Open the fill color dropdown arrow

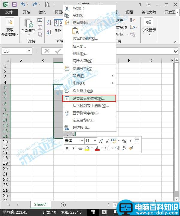[x=92, y=148]
